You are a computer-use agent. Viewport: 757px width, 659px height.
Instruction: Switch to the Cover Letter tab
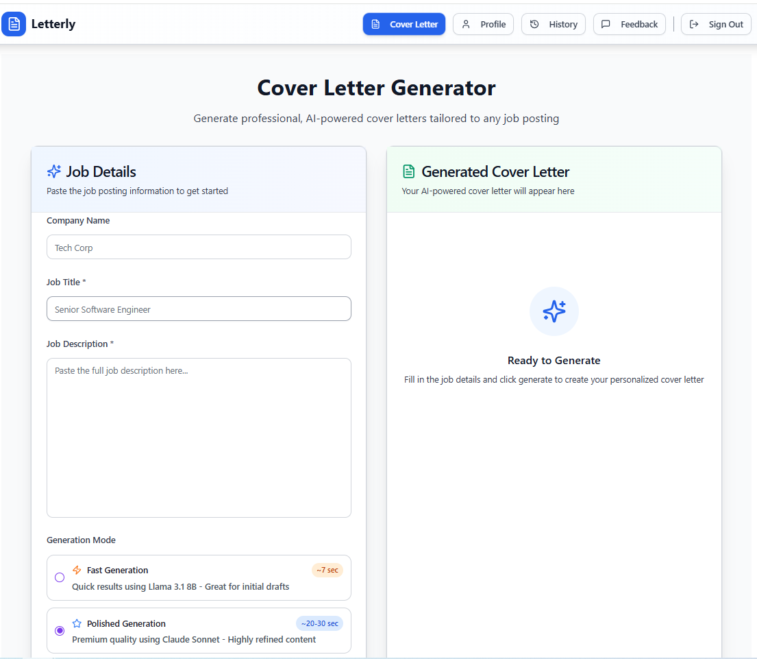(x=404, y=24)
